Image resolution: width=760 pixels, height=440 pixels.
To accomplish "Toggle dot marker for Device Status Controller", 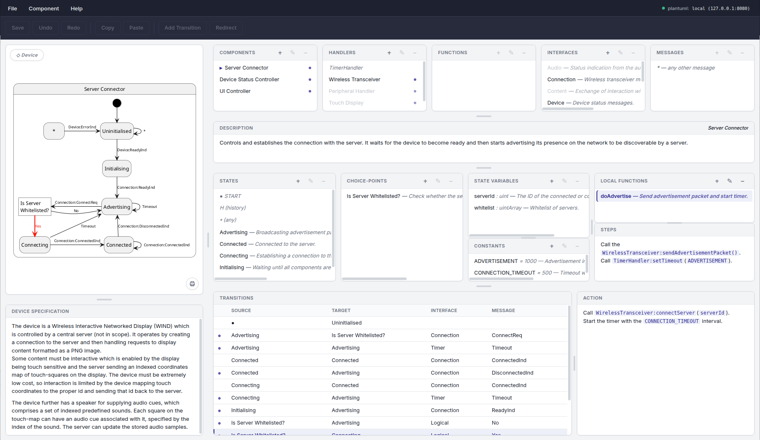I will pos(310,80).
